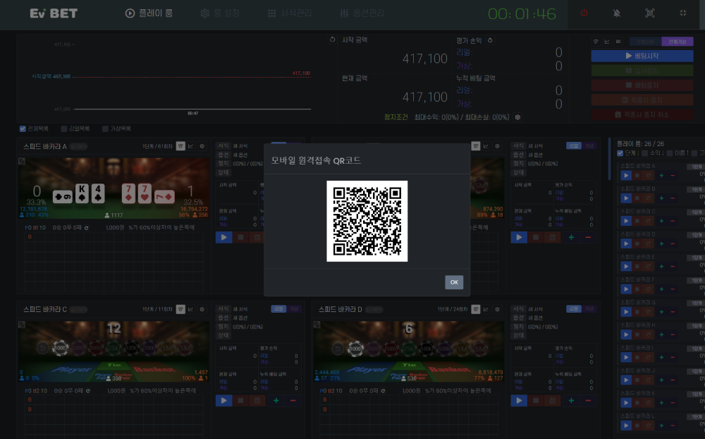Open the 룸 설정 menu tab
Screen dimensions: 705x439
pos(220,13)
